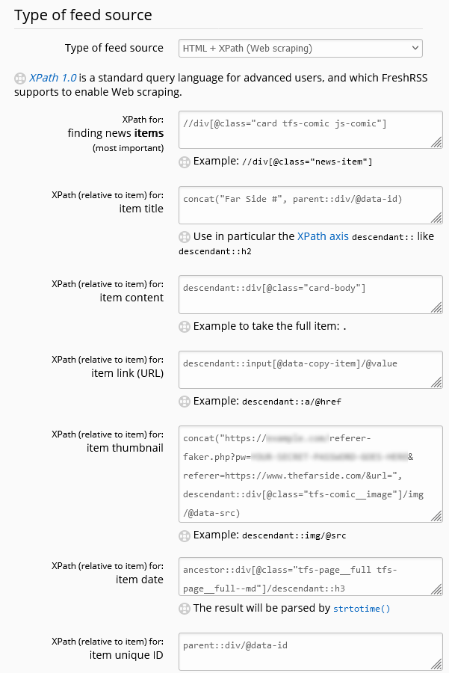
Task: Click the dropdown chevron on the feed source selector
Action: (x=413, y=48)
